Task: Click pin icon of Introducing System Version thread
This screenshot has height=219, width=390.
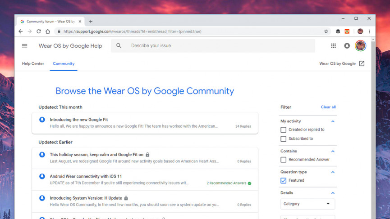Action: (x=42, y=198)
